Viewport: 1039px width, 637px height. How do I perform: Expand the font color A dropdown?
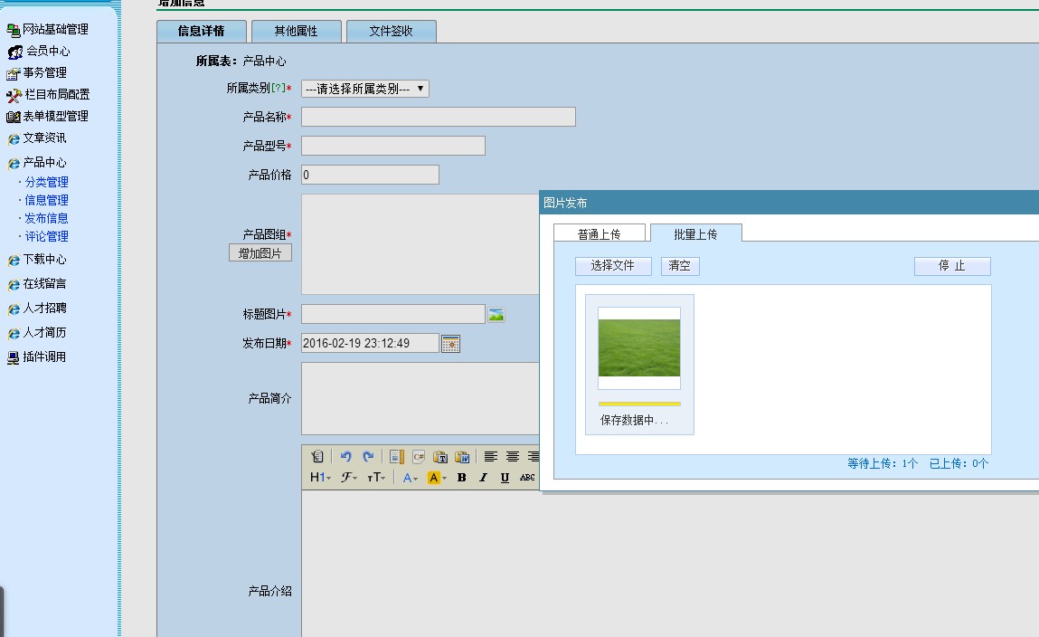[x=411, y=478]
